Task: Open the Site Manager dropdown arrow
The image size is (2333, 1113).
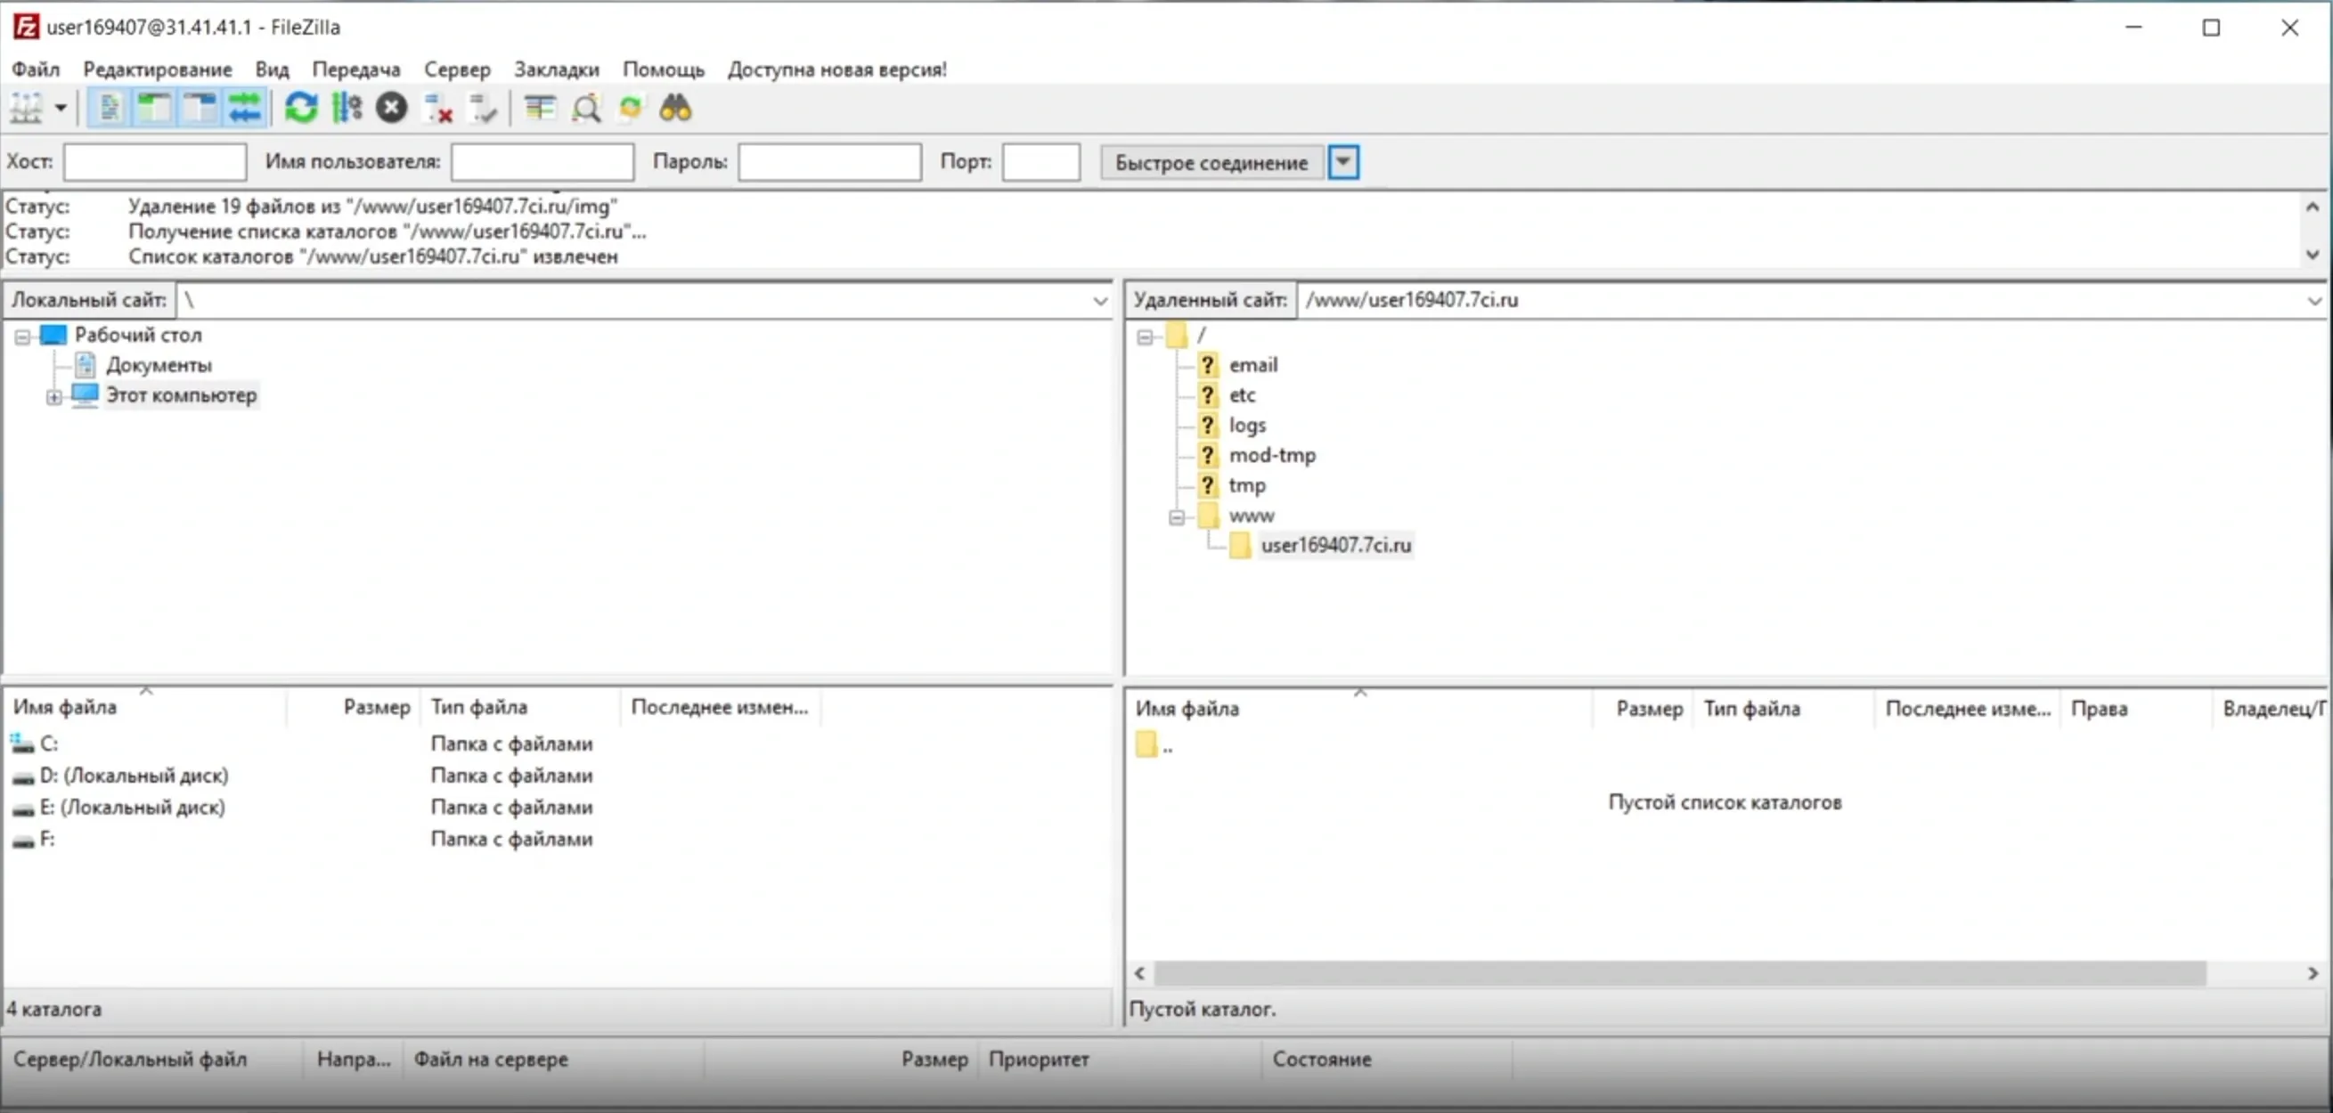Action: pos(61,109)
